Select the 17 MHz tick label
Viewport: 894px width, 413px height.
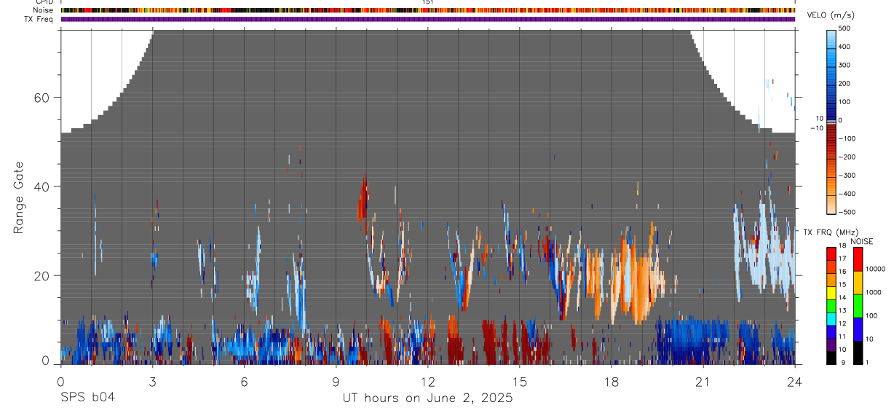842,259
